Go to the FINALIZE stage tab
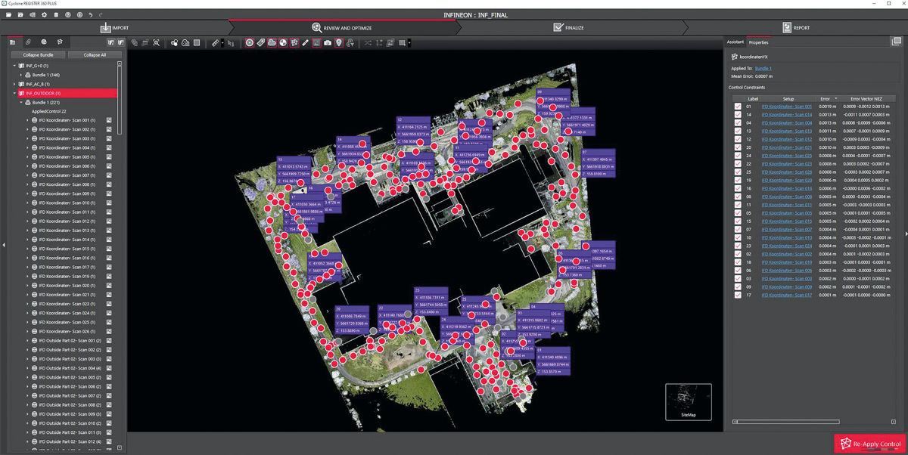 click(x=568, y=28)
